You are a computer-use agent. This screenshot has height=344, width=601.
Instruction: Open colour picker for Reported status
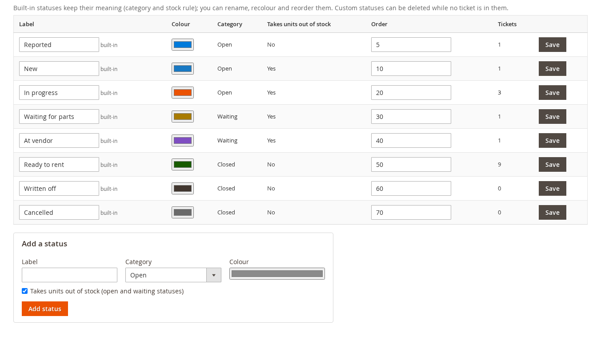tap(183, 45)
